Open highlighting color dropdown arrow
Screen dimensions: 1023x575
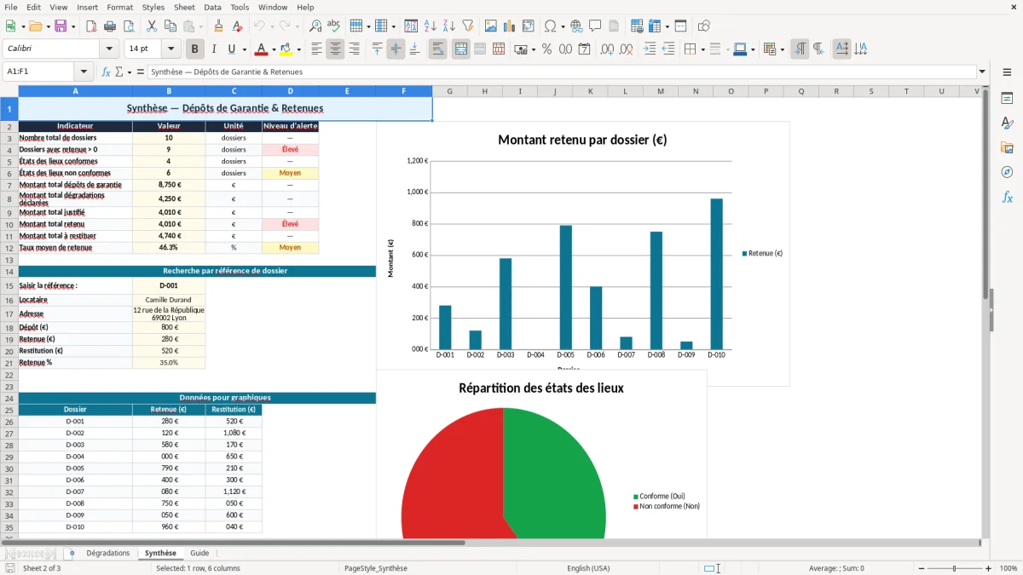pos(298,50)
